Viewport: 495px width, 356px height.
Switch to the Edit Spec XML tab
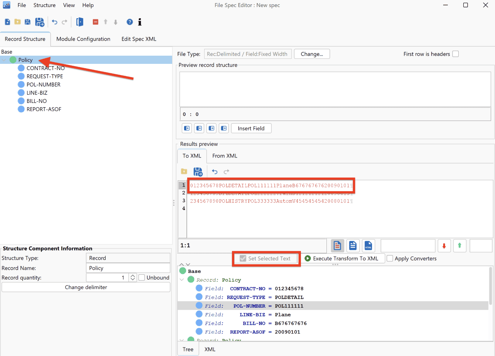tap(139, 39)
